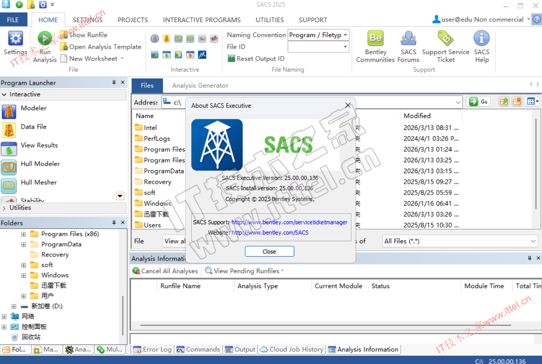Click the Settings gear in ribbon

(15, 39)
